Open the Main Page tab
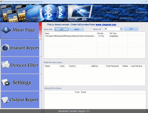148x113 pixels. pos(20,31)
